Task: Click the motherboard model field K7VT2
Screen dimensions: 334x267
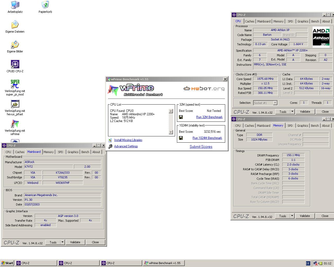Action: pyautogui.click(x=49, y=167)
